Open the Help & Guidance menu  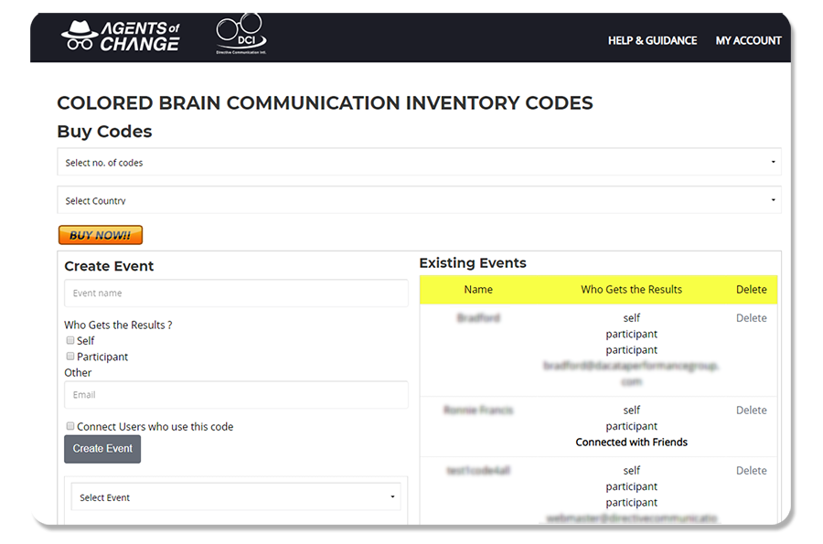point(652,40)
